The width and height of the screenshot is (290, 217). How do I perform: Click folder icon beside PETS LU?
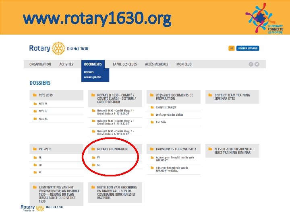click(x=35, y=111)
